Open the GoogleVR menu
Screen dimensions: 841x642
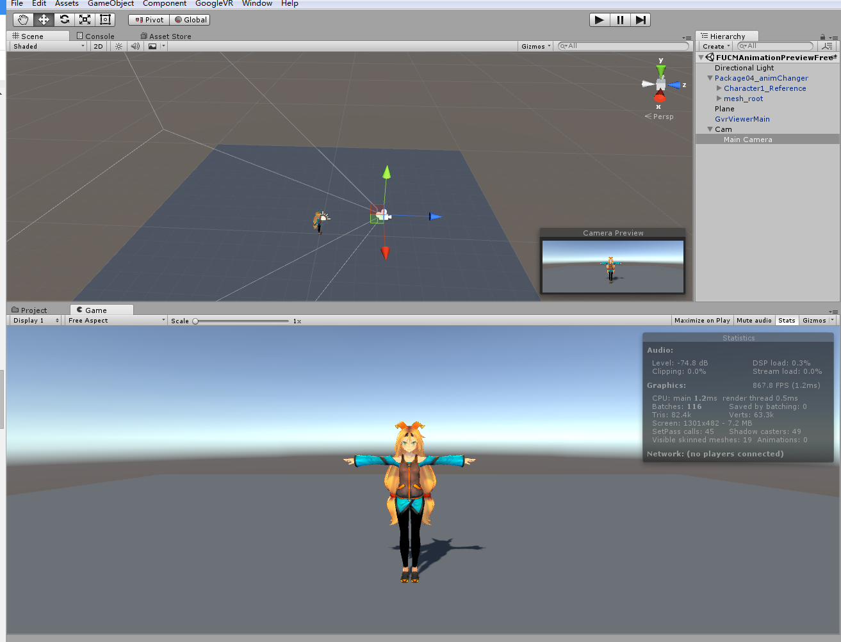pos(214,3)
